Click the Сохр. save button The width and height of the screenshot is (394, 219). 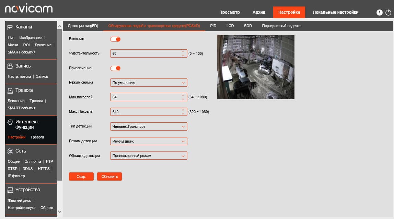click(81, 177)
